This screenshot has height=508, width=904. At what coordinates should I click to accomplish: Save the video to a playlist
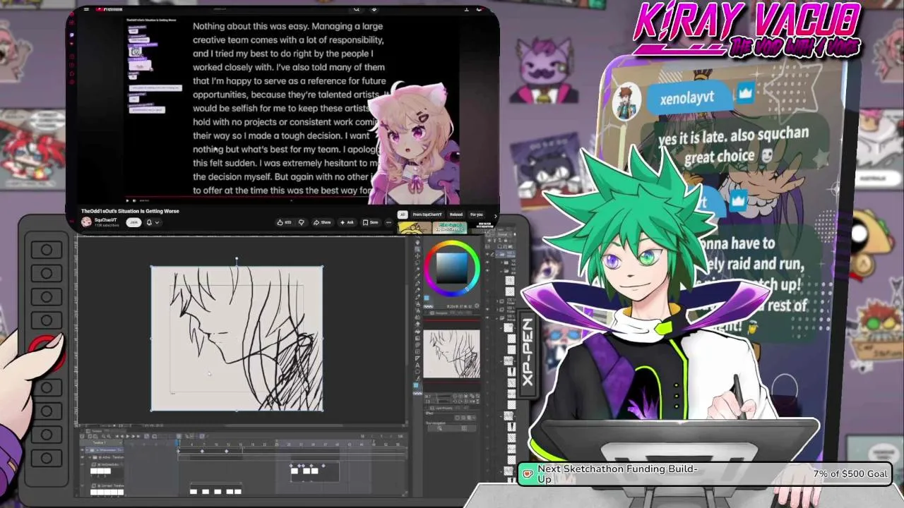(371, 222)
